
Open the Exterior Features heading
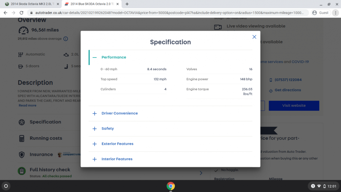click(117, 144)
